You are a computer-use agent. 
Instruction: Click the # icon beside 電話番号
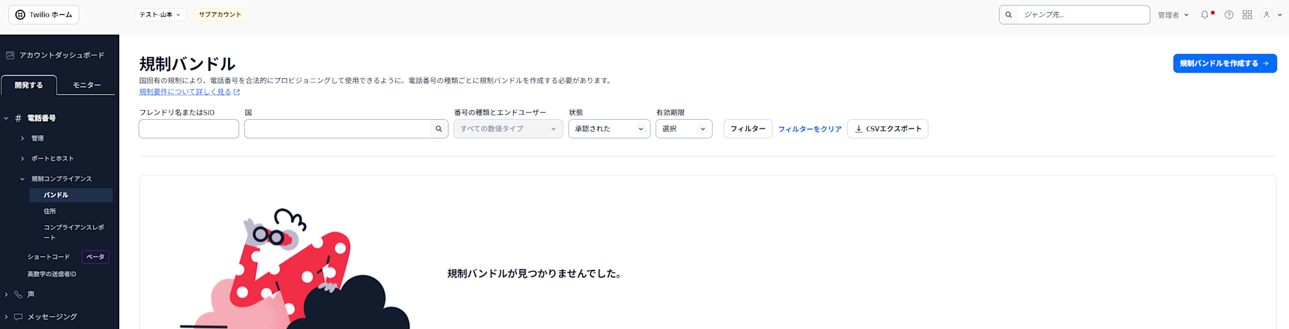click(x=18, y=118)
